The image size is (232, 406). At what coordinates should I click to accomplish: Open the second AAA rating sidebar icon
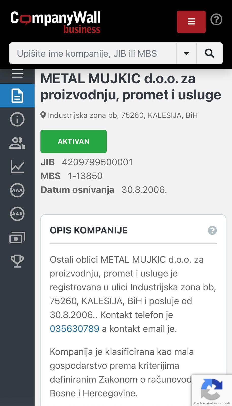click(17, 214)
